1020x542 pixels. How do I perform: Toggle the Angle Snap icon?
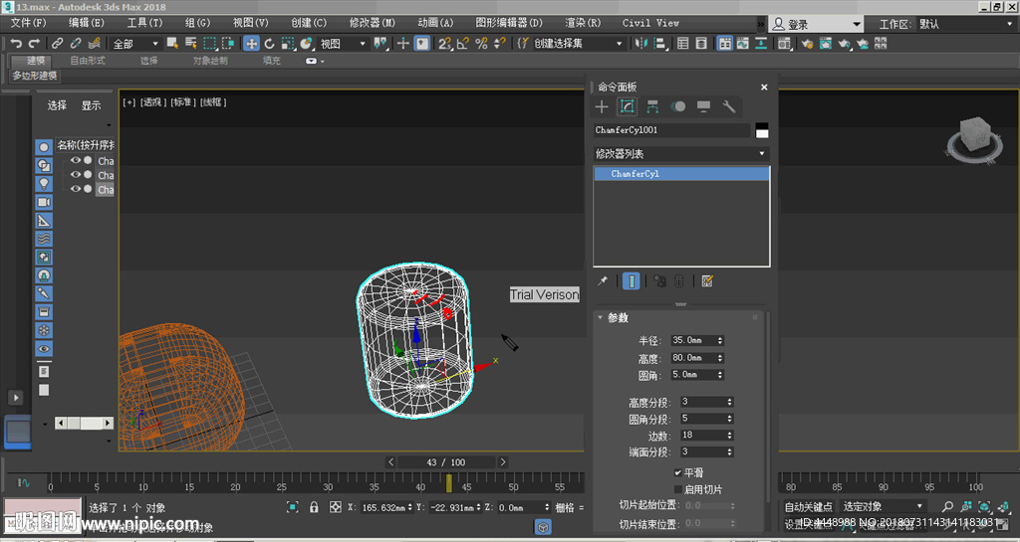tap(462, 44)
